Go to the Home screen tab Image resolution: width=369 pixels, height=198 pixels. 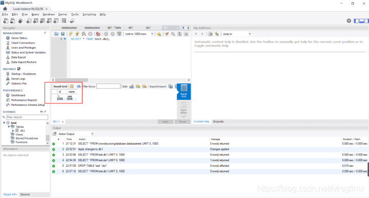(5, 9)
